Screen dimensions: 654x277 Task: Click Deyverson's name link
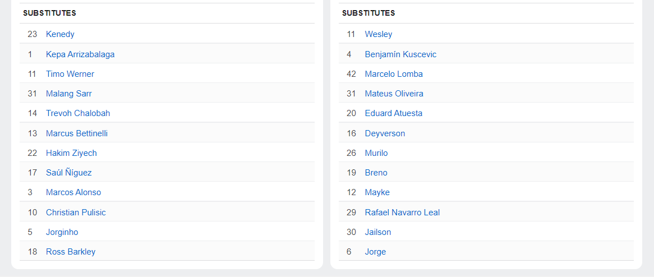385,133
